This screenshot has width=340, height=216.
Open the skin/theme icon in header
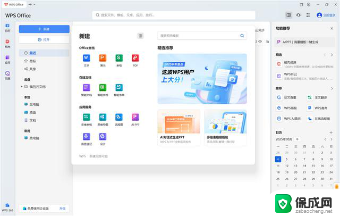(x=299, y=15)
